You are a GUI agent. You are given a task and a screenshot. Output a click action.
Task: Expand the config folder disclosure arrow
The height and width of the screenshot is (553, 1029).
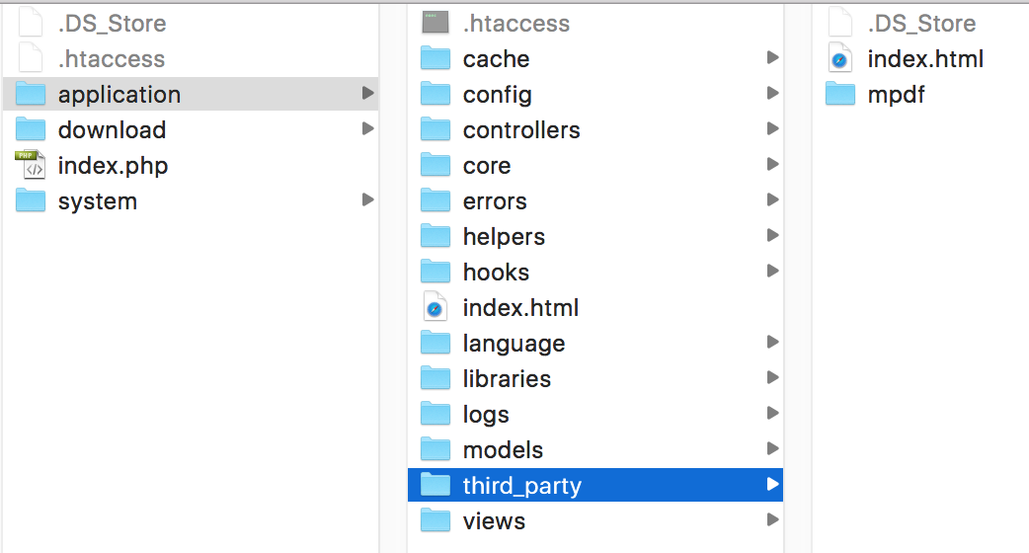click(x=772, y=95)
